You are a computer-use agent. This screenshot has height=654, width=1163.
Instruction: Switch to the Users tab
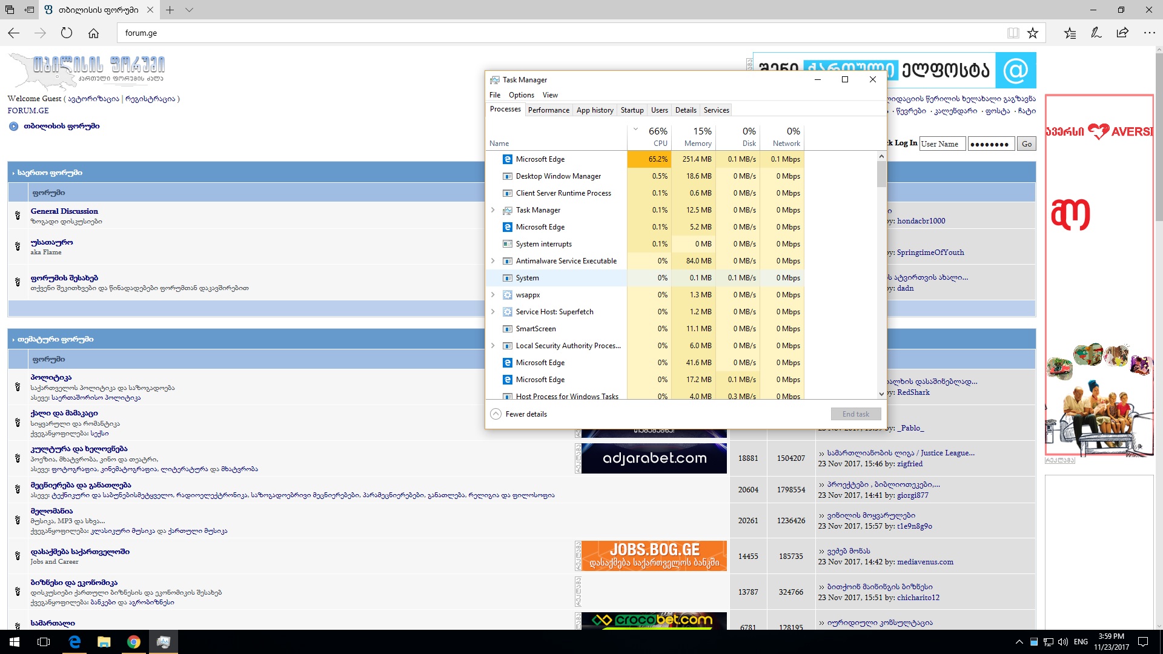pos(660,110)
